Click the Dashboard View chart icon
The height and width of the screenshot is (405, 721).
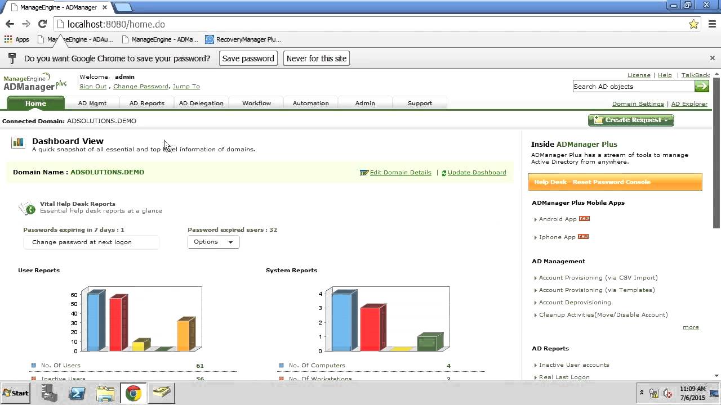coord(18,143)
